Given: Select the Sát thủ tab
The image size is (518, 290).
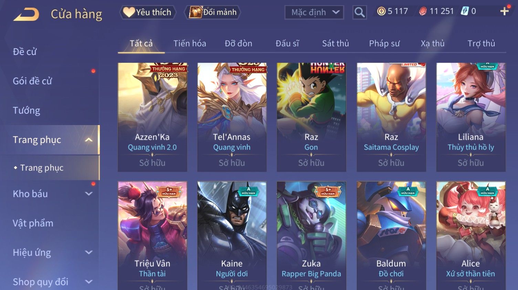Looking at the screenshot, I should pos(335,44).
